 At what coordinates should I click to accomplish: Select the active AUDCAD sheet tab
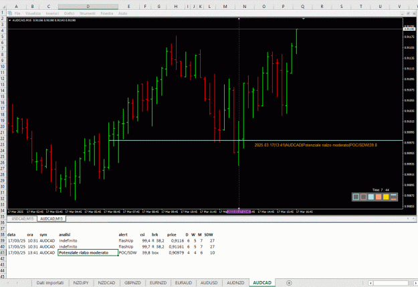262,283
